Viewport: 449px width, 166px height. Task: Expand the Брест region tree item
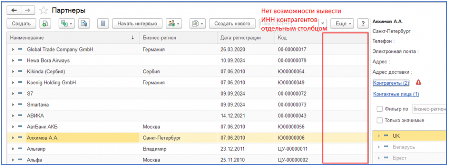pyautogui.click(x=379, y=158)
